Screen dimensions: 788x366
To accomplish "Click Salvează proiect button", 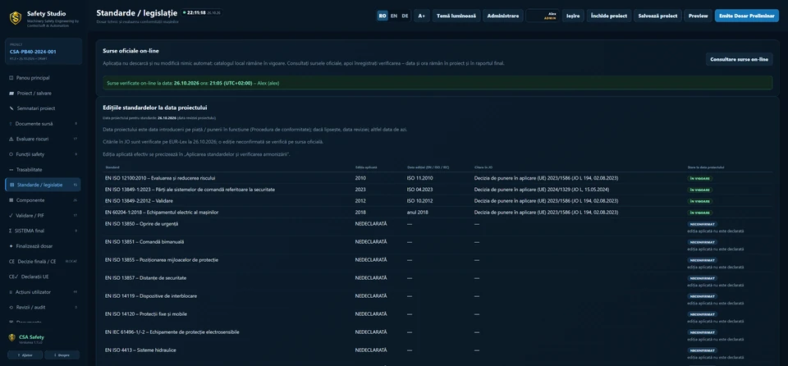I will 657,16.
